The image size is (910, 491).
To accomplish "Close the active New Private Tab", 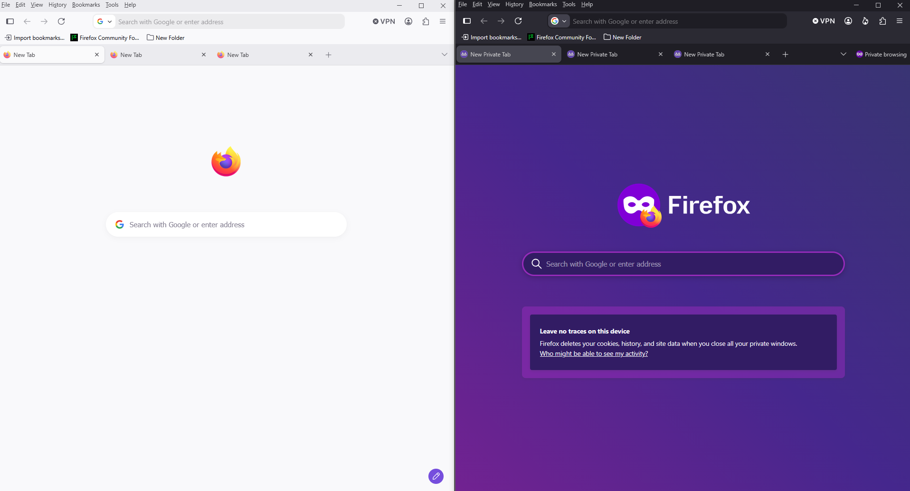I will [x=554, y=54].
